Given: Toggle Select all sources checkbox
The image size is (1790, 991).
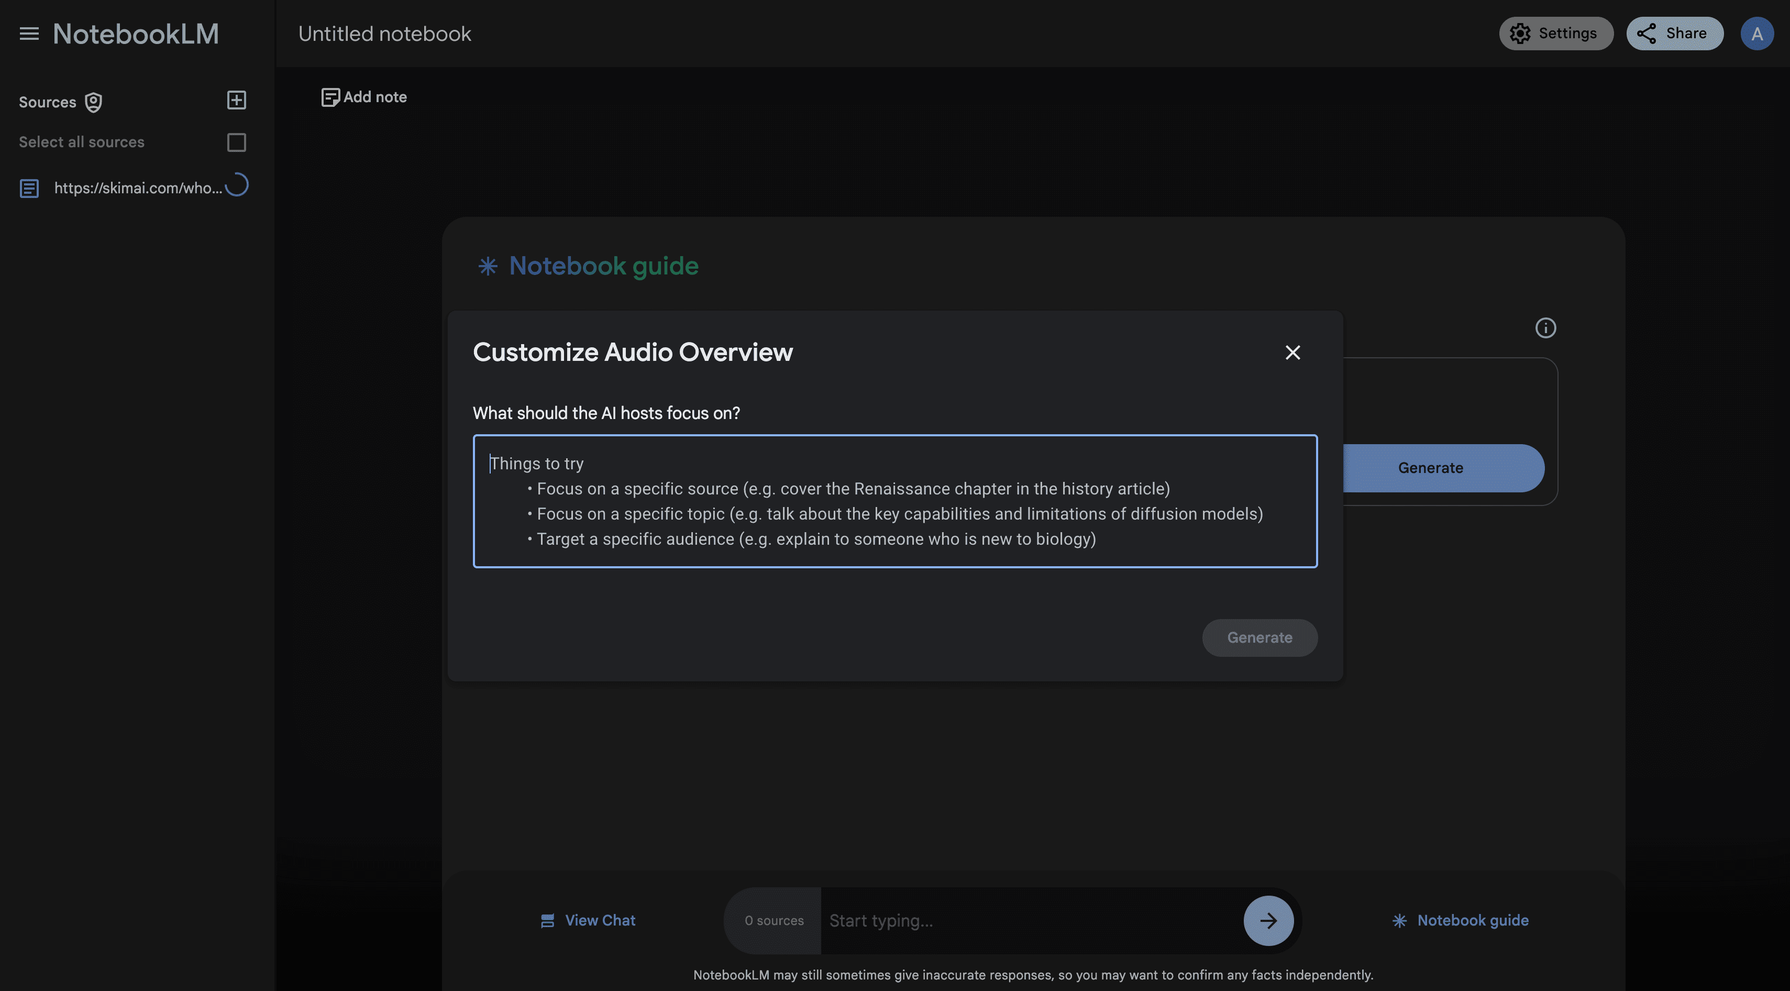Looking at the screenshot, I should click(x=236, y=142).
